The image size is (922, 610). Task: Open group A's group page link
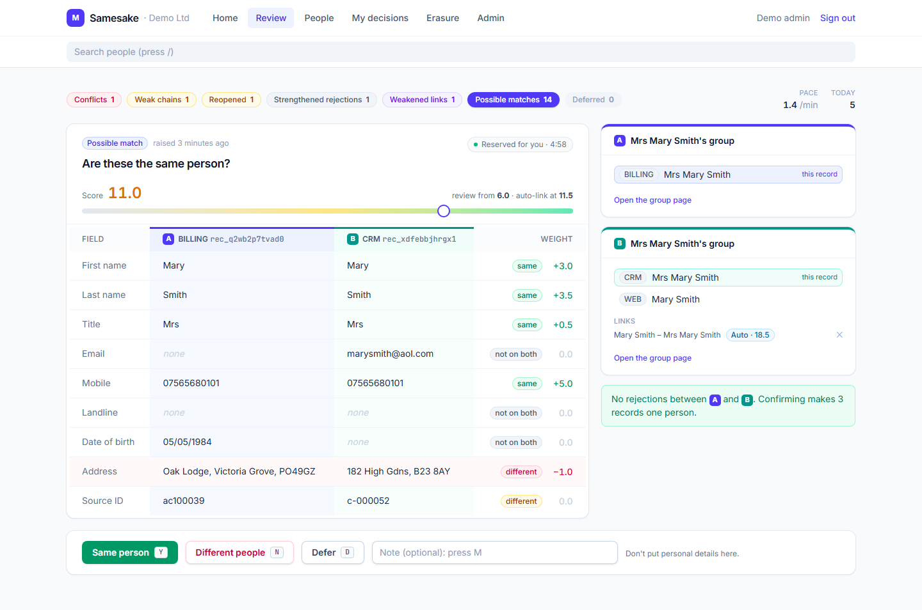[652, 200]
